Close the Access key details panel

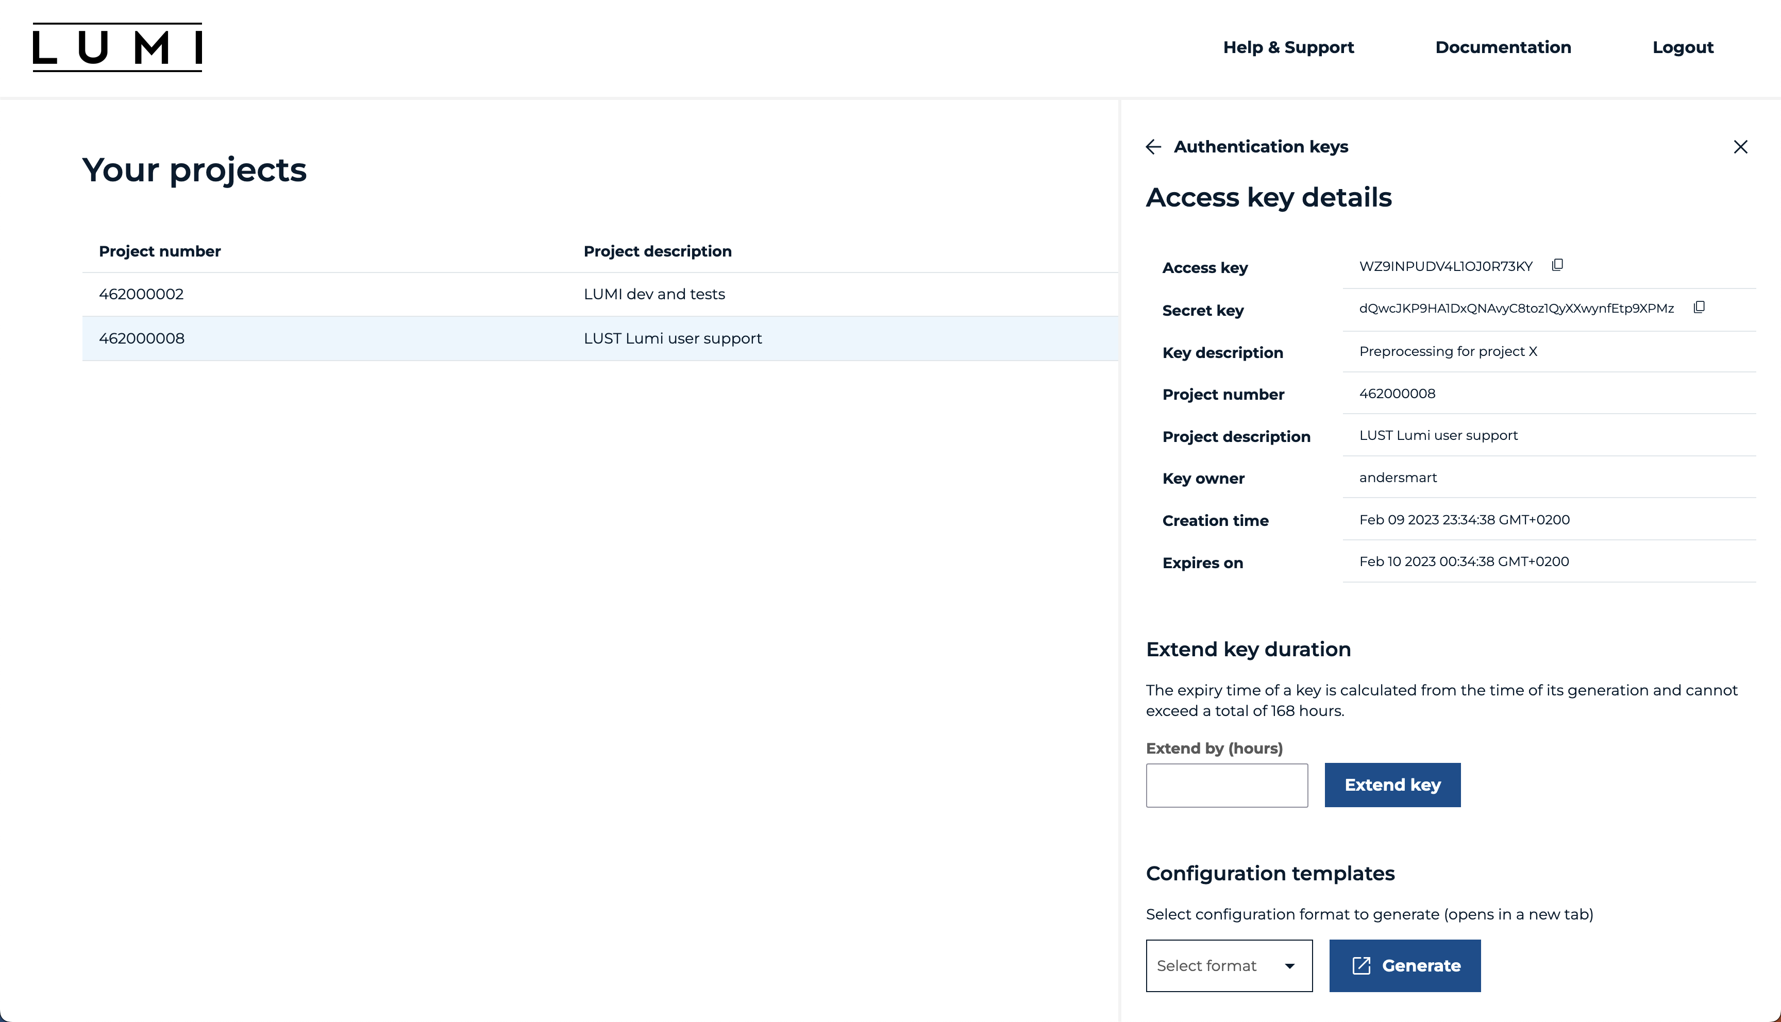pyautogui.click(x=1741, y=147)
